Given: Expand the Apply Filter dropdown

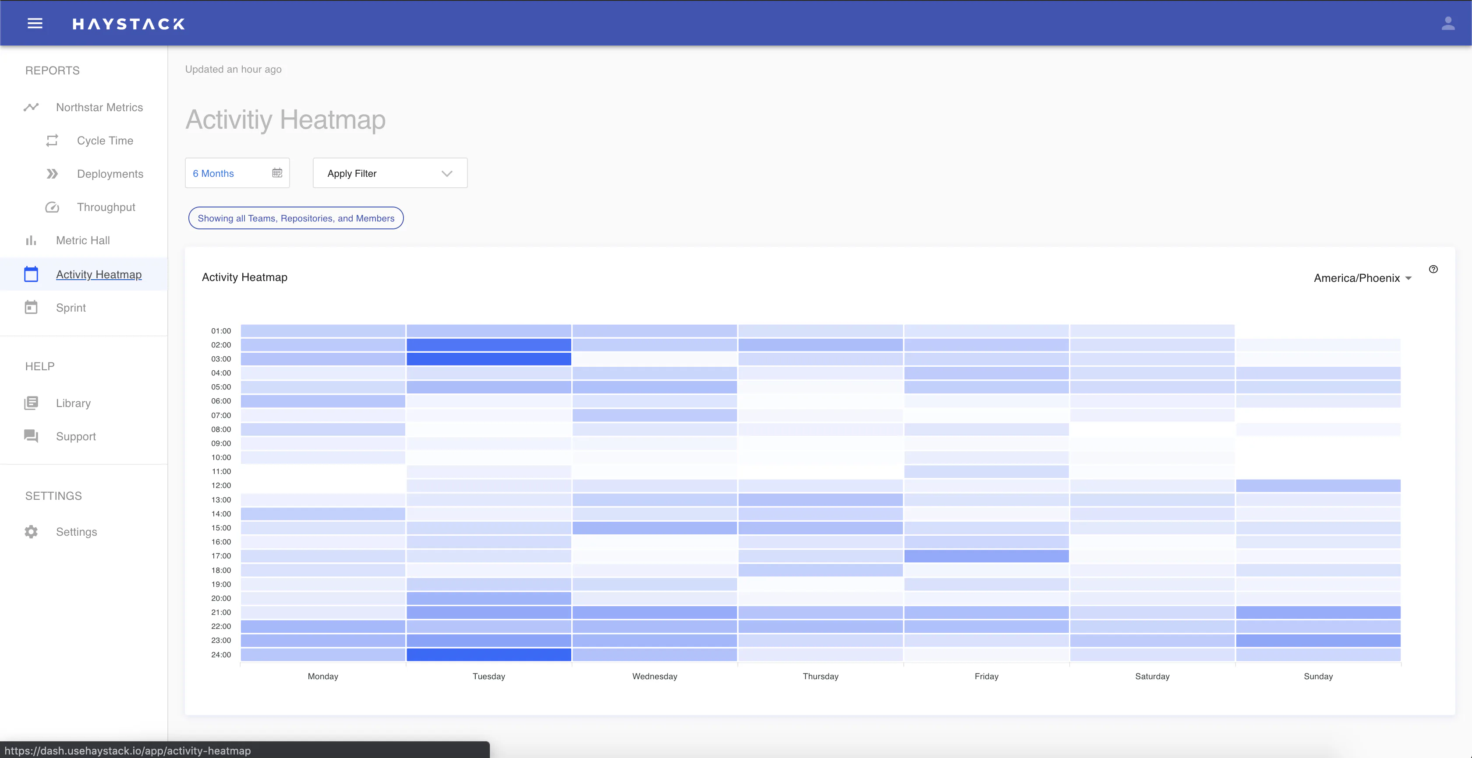Looking at the screenshot, I should tap(390, 173).
